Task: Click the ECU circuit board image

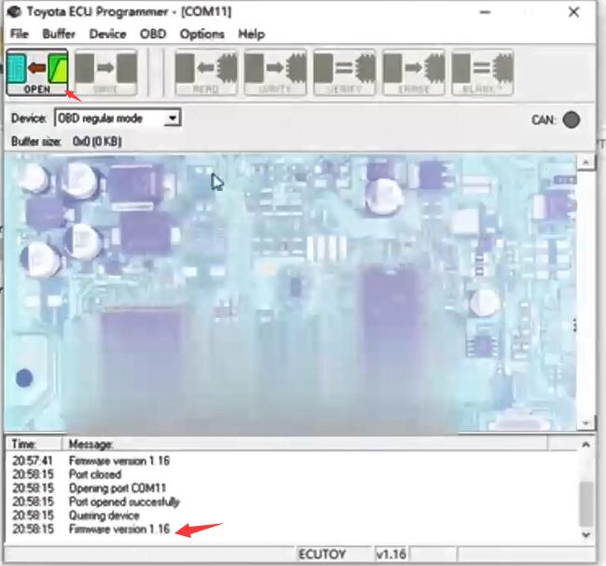Action: [x=290, y=292]
